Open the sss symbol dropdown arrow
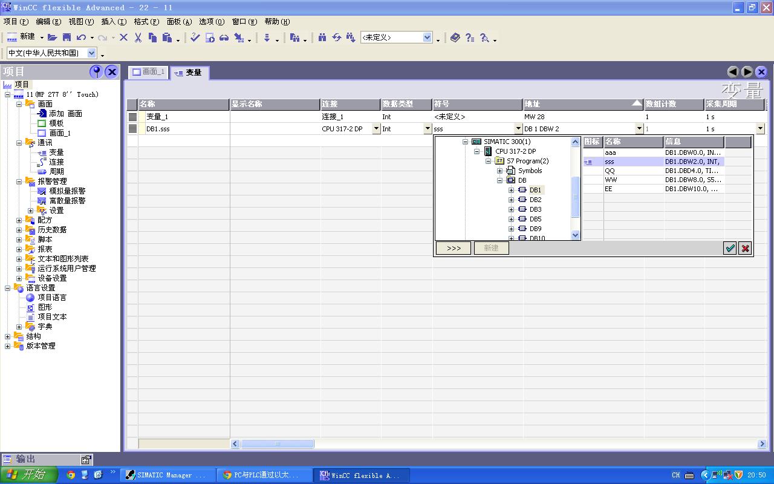The width and height of the screenshot is (774, 484). click(x=518, y=129)
